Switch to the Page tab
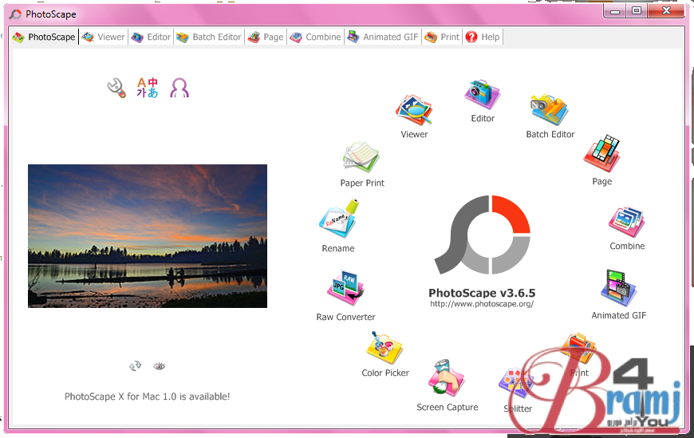The width and height of the screenshot is (694, 438). click(x=266, y=37)
